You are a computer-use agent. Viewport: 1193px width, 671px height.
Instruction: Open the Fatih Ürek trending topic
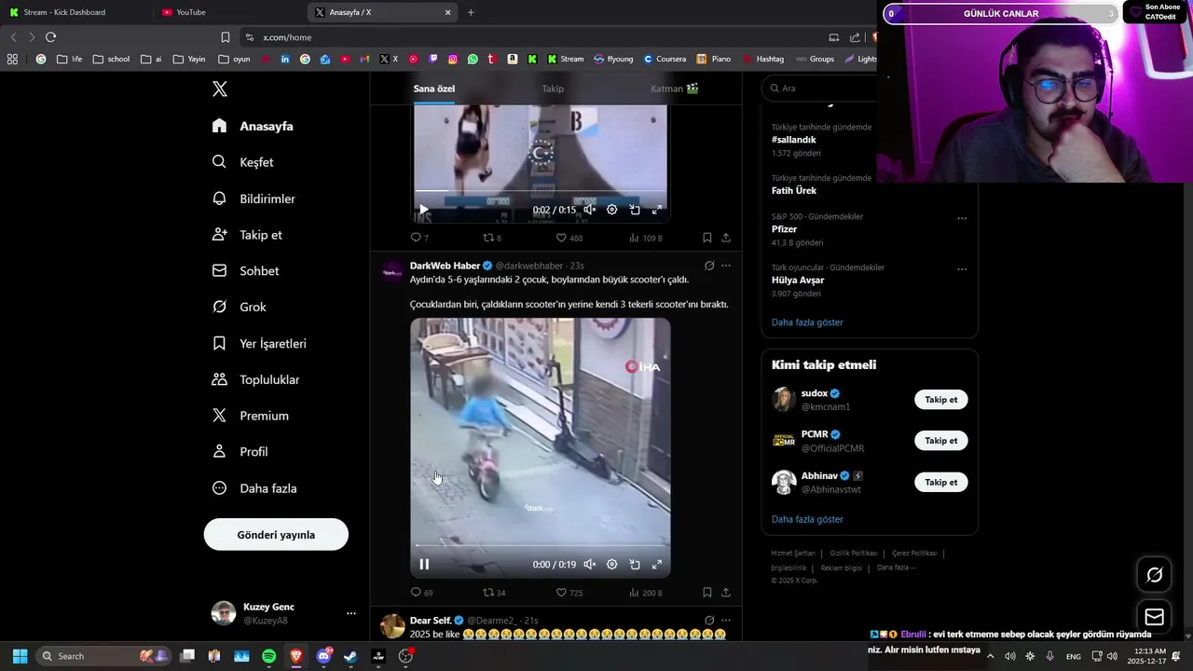click(x=794, y=191)
